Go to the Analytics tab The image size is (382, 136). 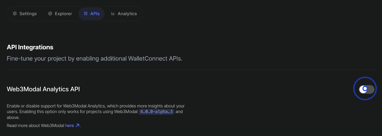(127, 14)
